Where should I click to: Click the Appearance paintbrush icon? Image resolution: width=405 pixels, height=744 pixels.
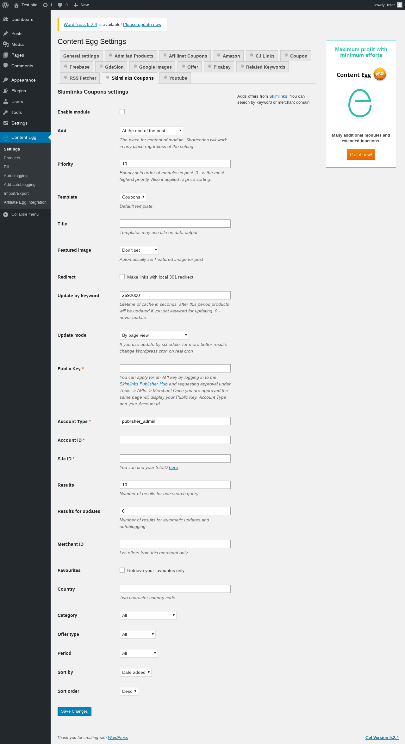coord(6,80)
